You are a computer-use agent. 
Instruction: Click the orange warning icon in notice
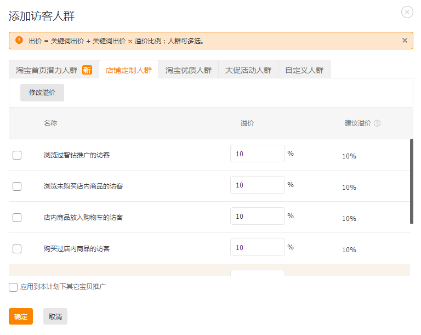(x=19, y=40)
